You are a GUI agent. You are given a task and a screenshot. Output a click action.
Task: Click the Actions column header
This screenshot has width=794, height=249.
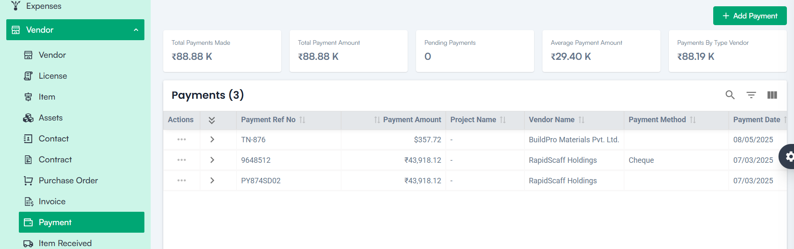pyautogui.click(x=181, y=120)
